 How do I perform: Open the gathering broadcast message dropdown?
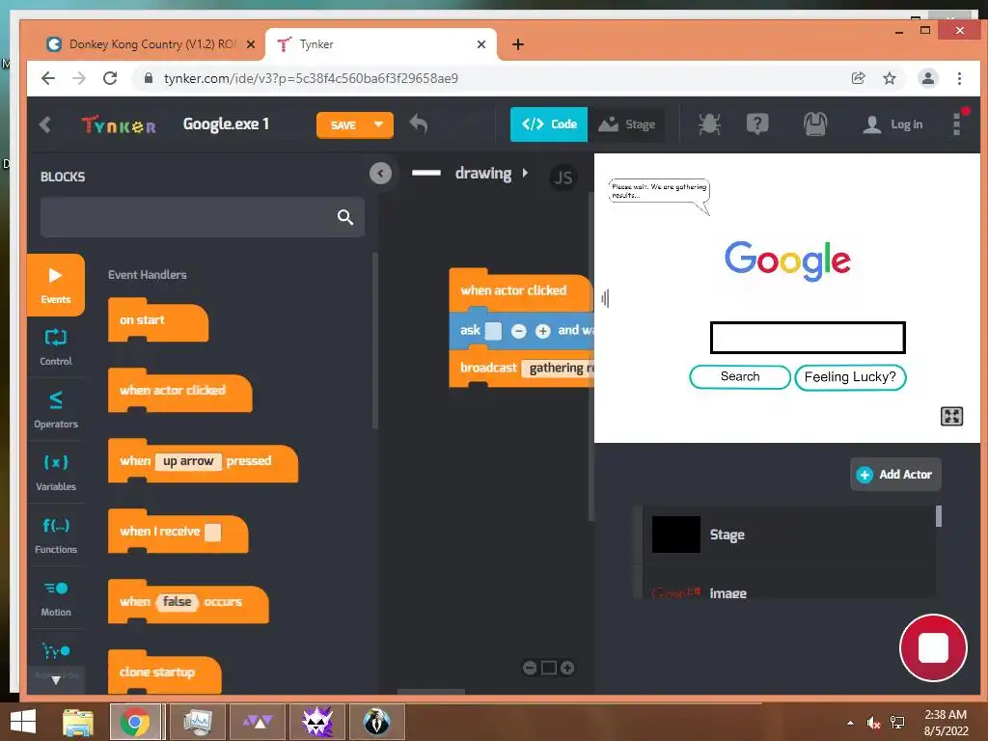coord(558,368)
